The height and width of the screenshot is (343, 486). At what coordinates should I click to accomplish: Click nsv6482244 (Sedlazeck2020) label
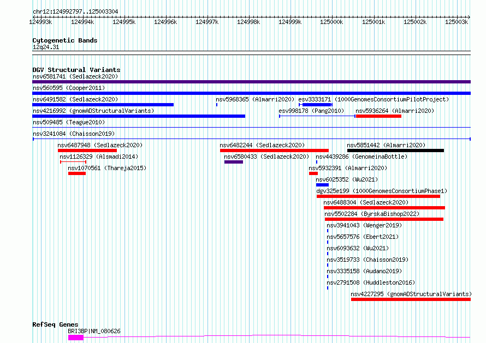pos(262,145)
